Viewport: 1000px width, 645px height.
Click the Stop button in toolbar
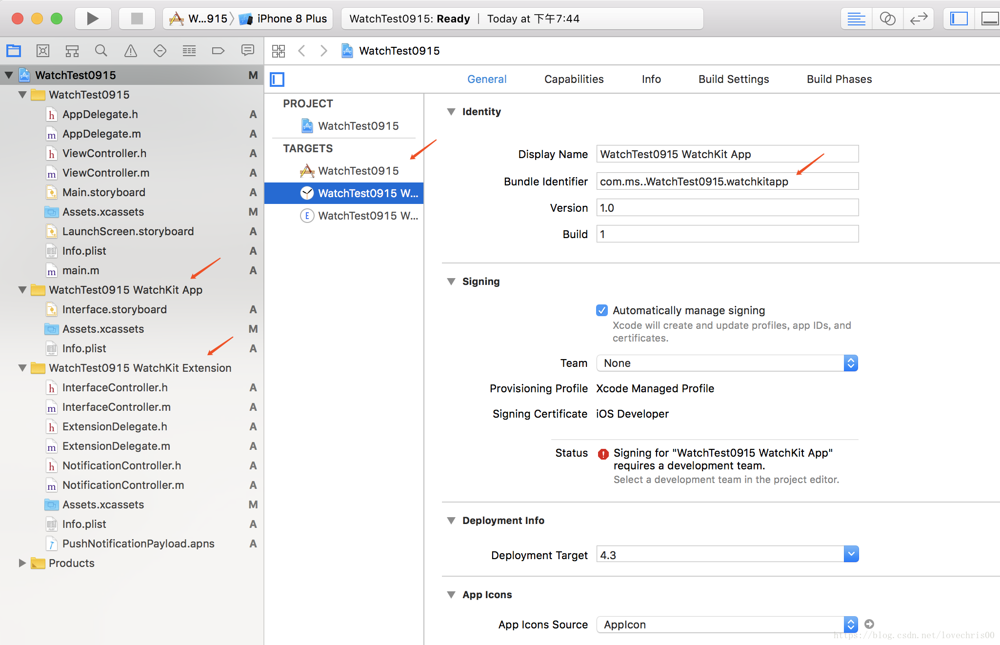[134, 18]
